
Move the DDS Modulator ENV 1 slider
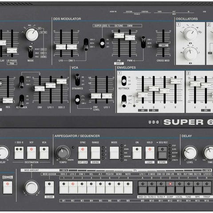(x=72, y=47)
